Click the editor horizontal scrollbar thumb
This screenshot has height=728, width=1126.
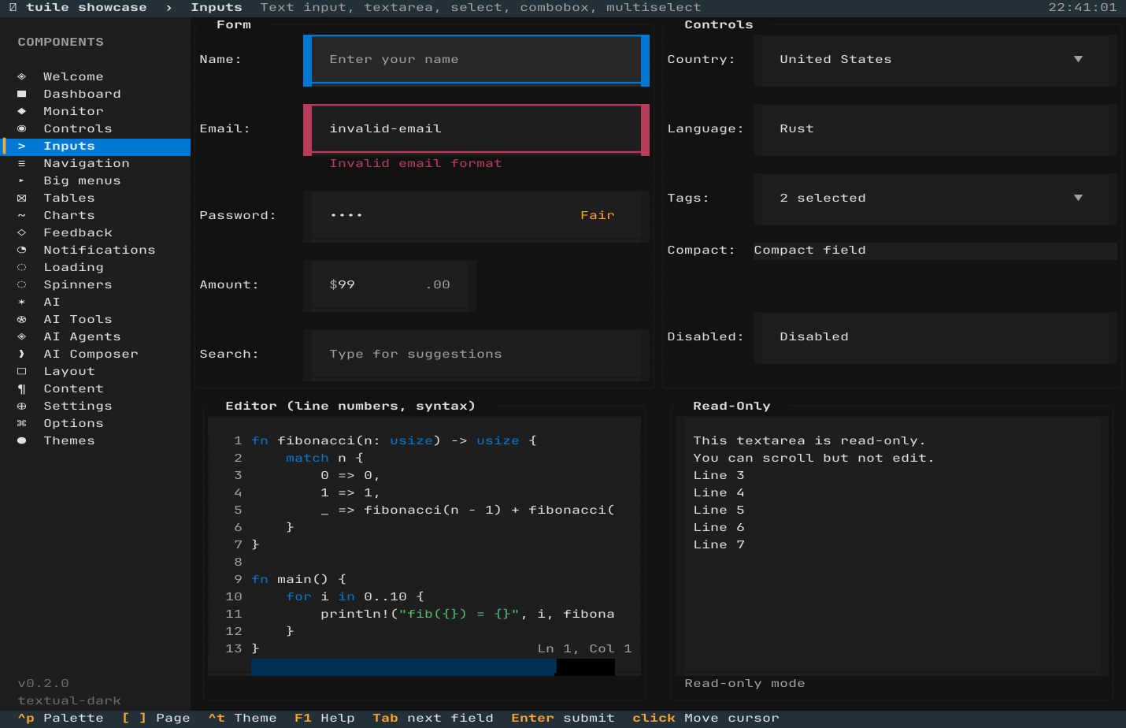[x=403, y=667]
